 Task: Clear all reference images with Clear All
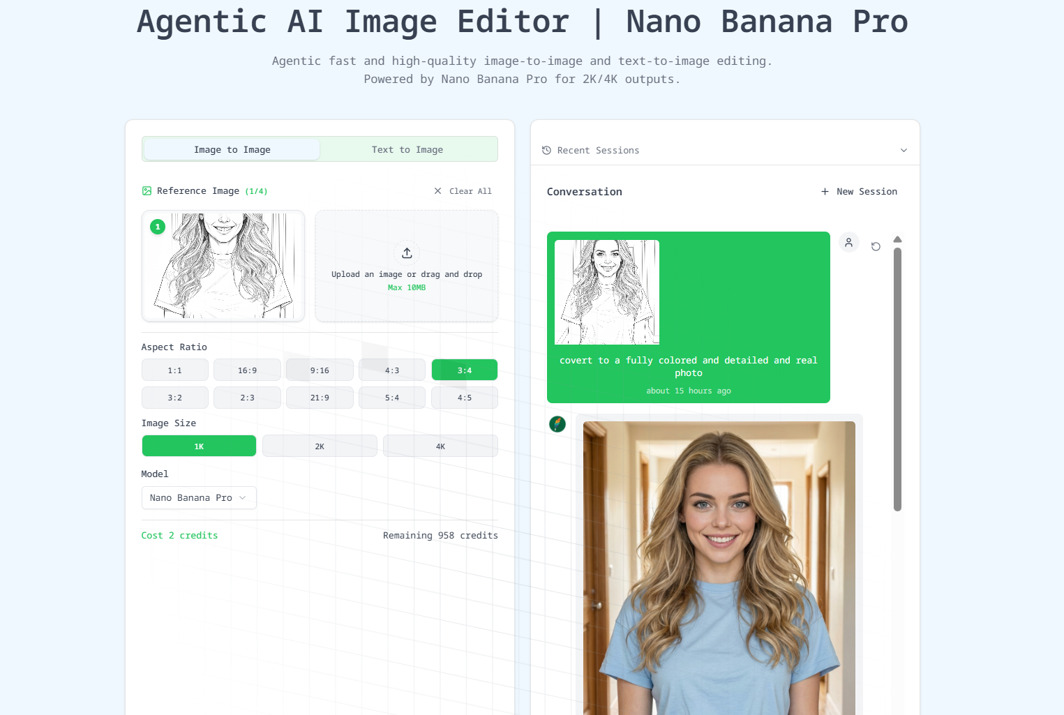(470, 190)
